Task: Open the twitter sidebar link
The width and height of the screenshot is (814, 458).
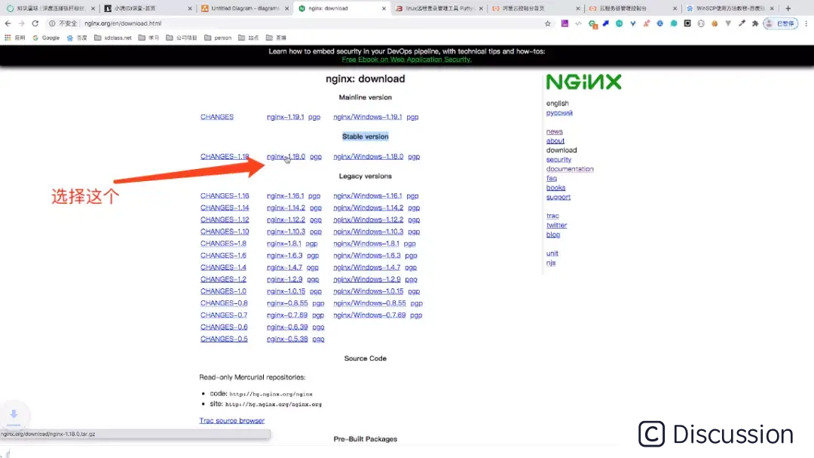Action: click(556, 225)
